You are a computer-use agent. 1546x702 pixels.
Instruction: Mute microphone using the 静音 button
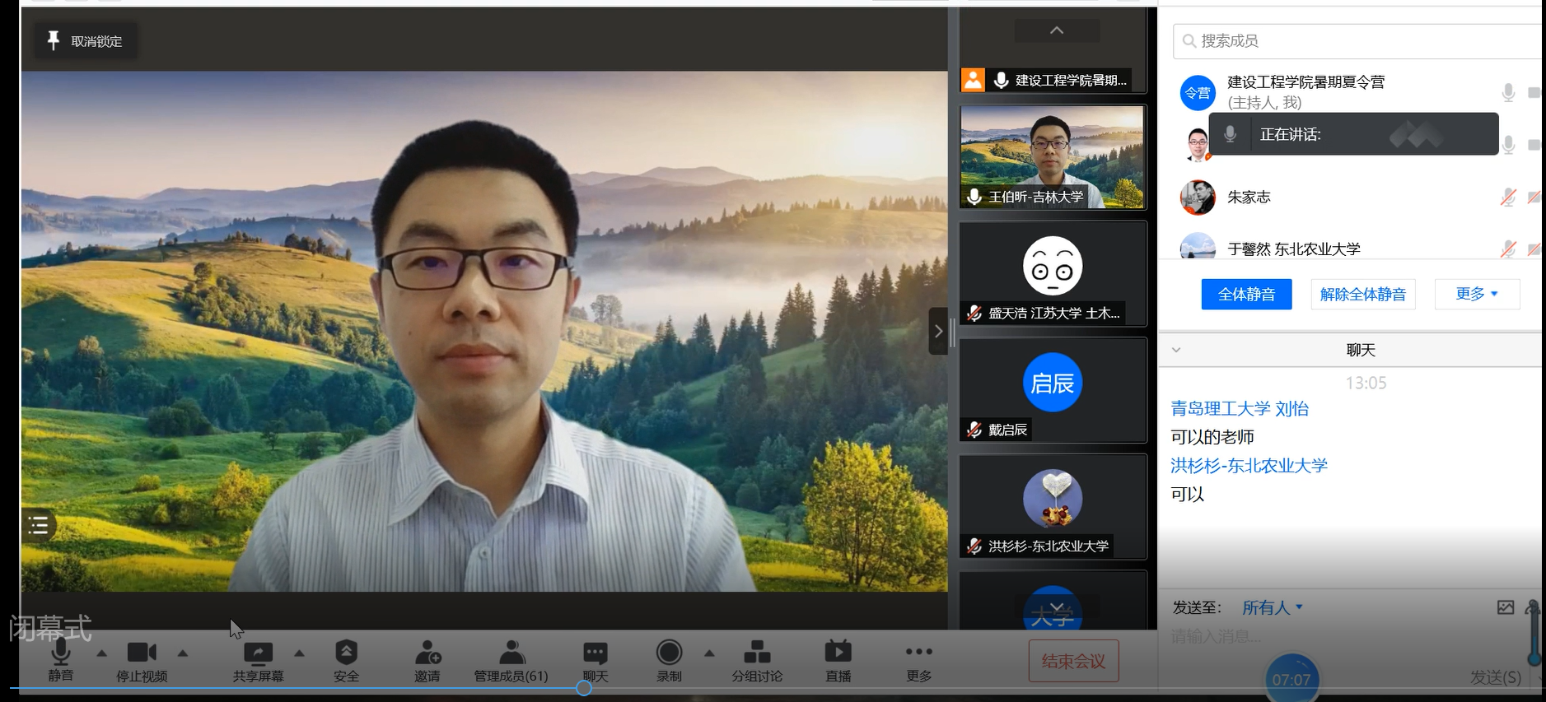click(x=61, y=654)
